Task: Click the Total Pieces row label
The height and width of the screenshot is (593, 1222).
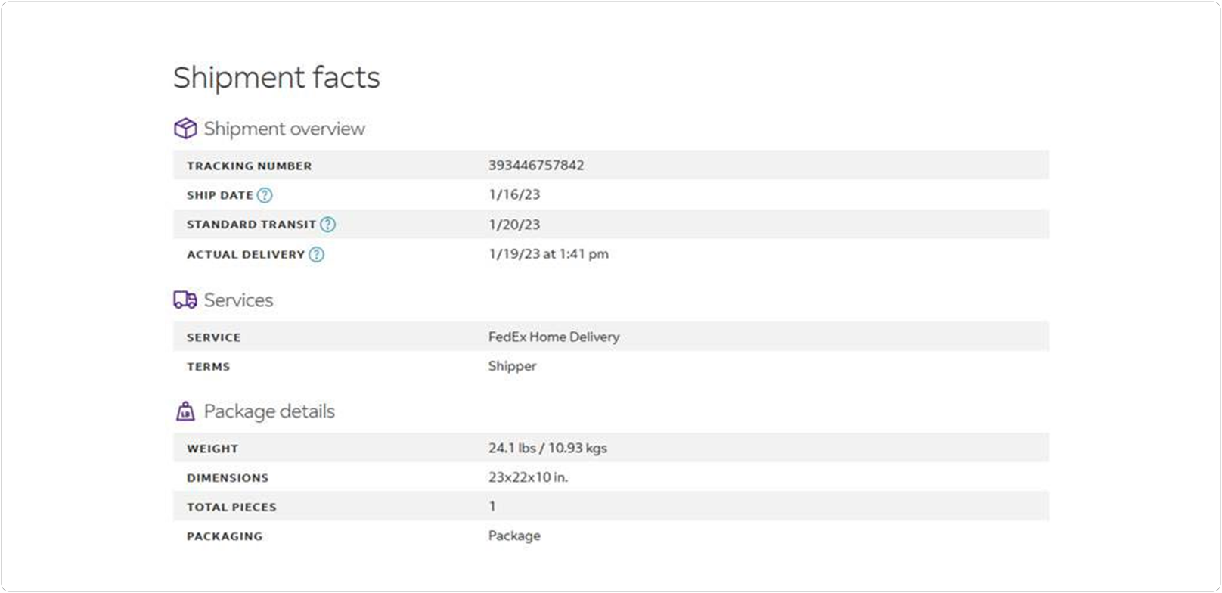Action: pyautogui.click(x=231, y=508)
